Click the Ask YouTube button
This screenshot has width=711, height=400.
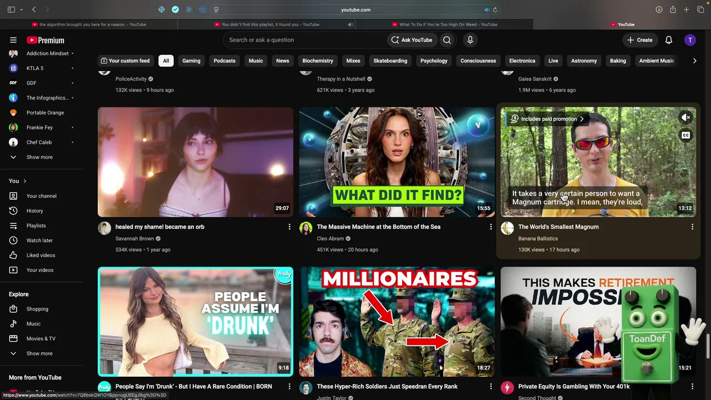(x=411, y=40)
